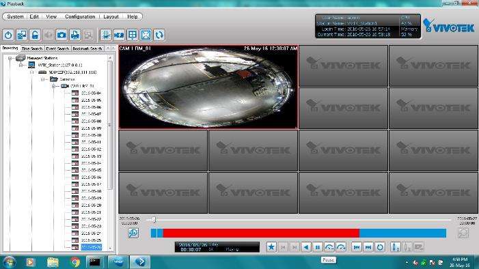This screenshot has height=269, width=479.
Task: Select recording date 2016-05-15
Action: (x=91, y=170)
